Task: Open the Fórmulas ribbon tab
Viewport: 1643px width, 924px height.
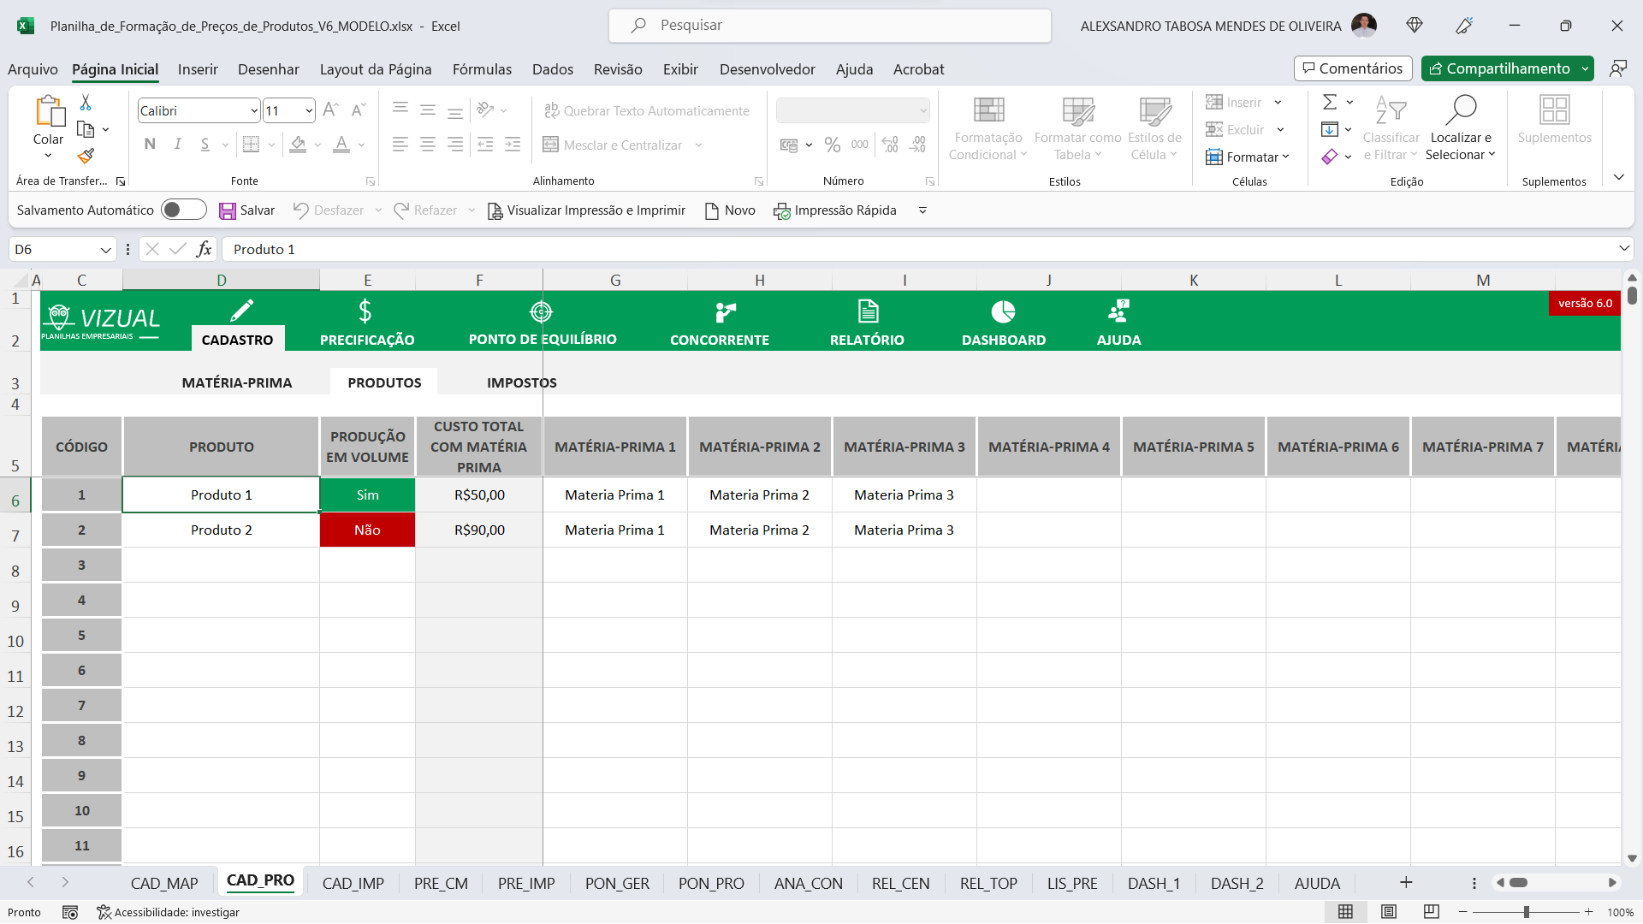Action: pos(482,69)
